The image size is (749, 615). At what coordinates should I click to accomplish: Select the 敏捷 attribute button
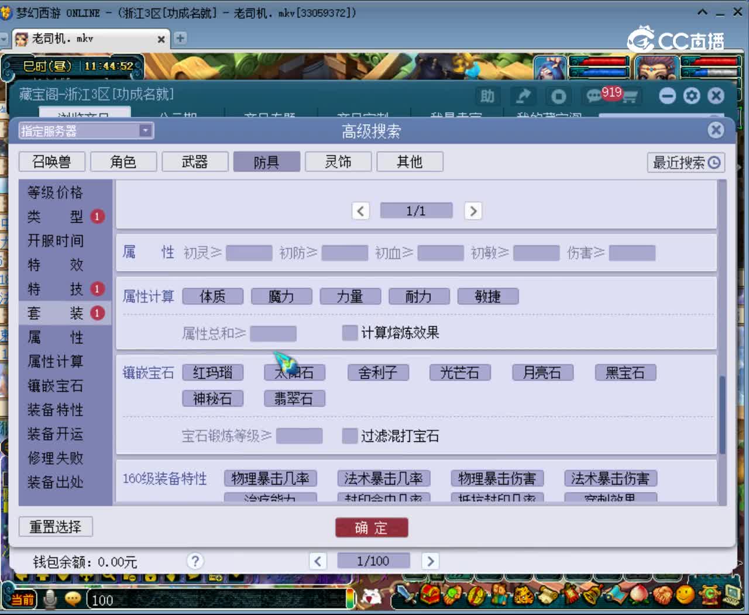488,296
